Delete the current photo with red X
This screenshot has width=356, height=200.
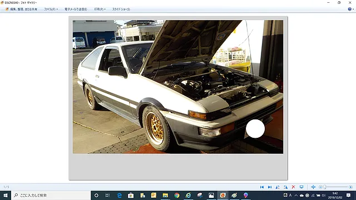point(293,187)
